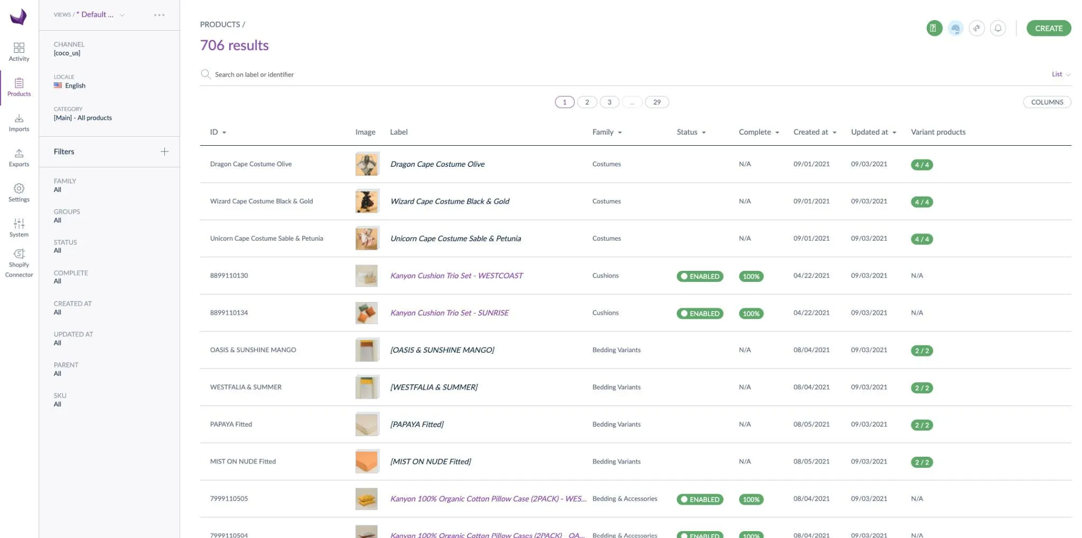Viewport: 1082px width, 538px height.
Task: Open the Activity dashboard icon
Action: [x=19, y=51]
